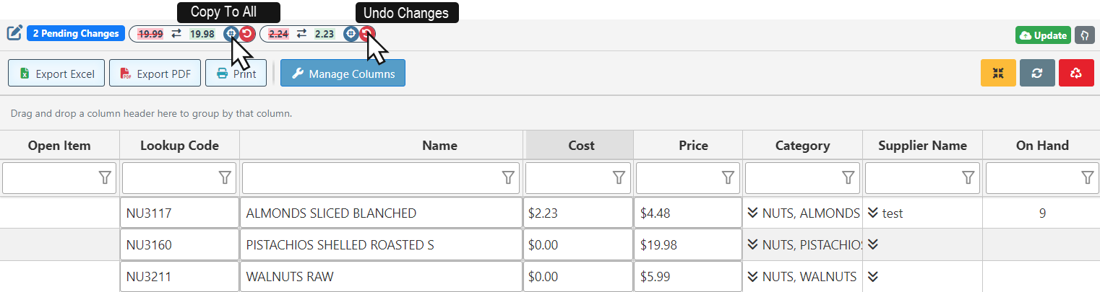
Task: Sort by the Lookup Code column header
Action: pos(179,146)
